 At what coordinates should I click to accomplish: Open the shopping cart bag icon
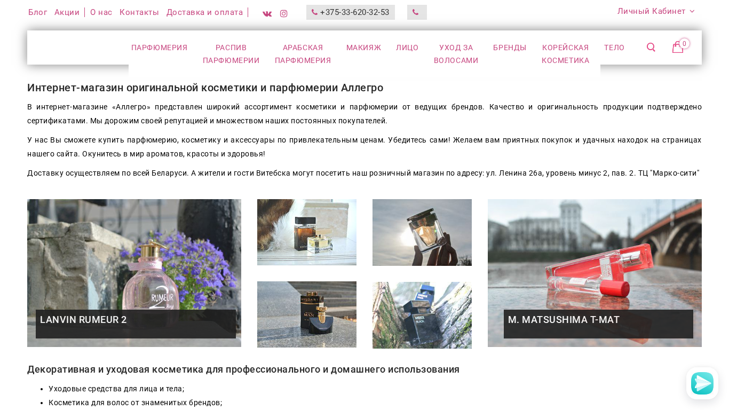click(678, 48)
